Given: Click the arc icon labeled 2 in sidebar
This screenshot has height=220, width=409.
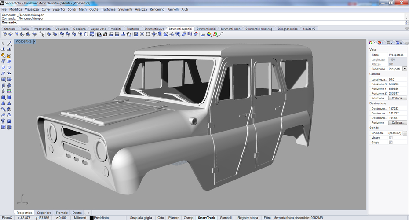Looking at the screenshot, I should (9, 115).
